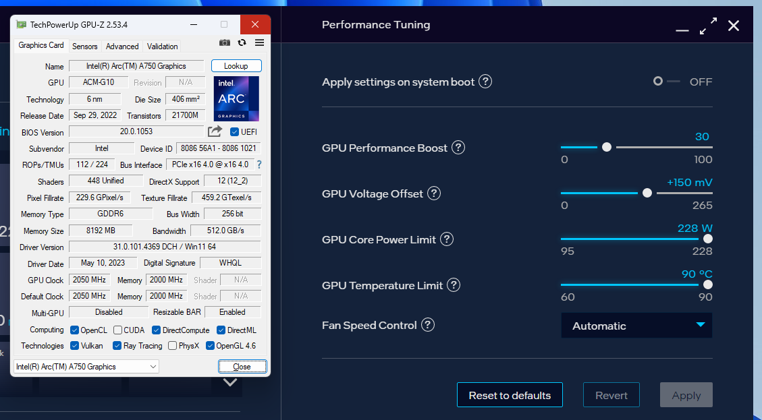This screenshot has width=762, height=420.
Task: Toggle the PhysX checkbox
Action: coord(172,346)
